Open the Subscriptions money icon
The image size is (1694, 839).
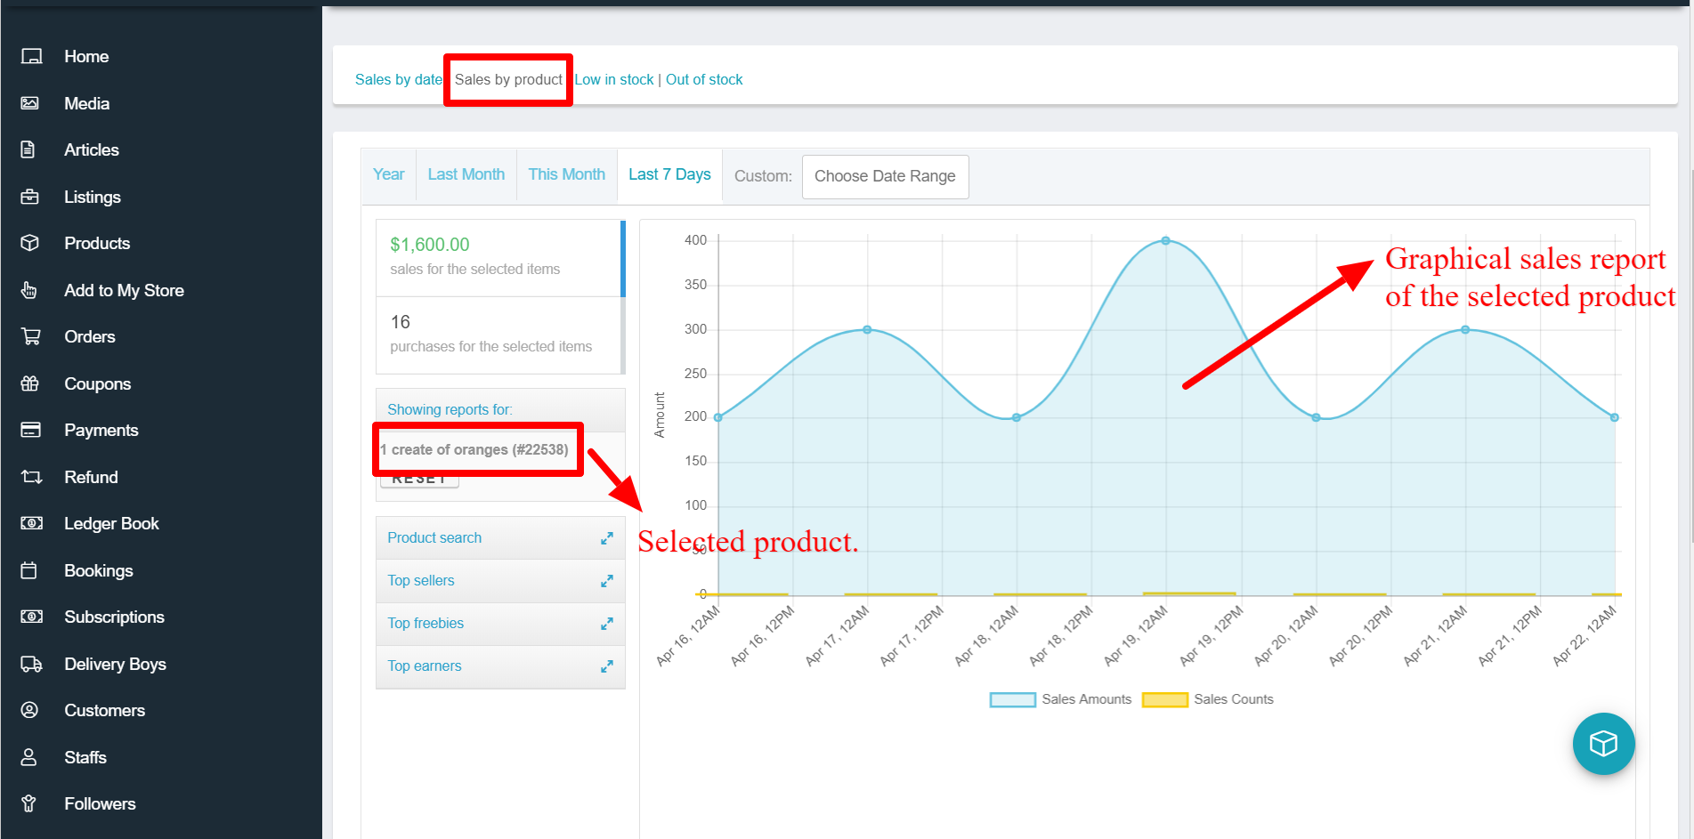click(x=31, y=617)
